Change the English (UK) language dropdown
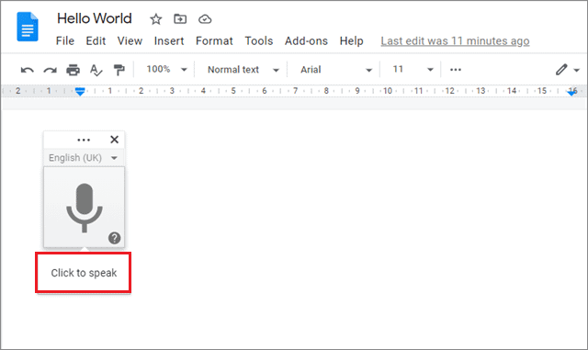Screen dimensions: 588x350 click(x=84, y=158)
